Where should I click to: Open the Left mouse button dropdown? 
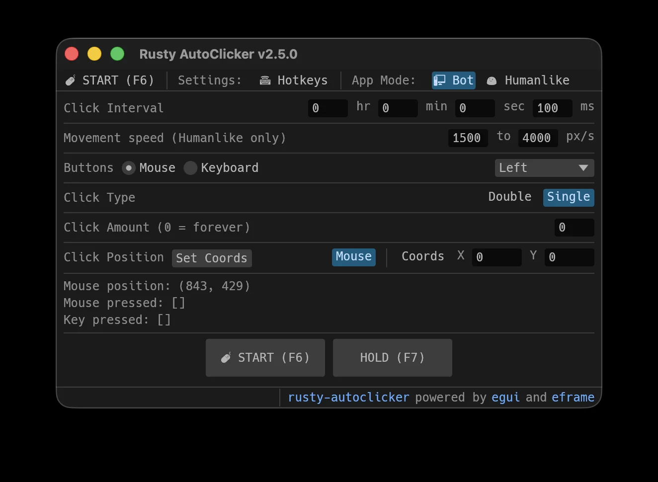tap(544, 168)
